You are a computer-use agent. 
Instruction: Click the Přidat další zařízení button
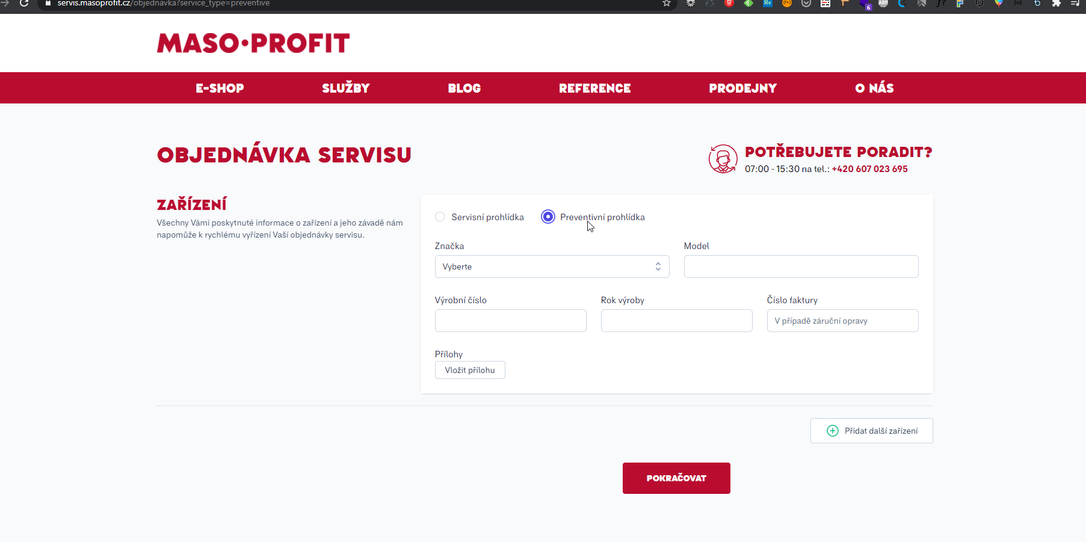[871, 431]
